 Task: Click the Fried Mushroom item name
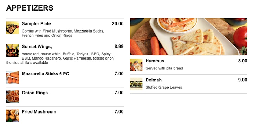[39, 112]
